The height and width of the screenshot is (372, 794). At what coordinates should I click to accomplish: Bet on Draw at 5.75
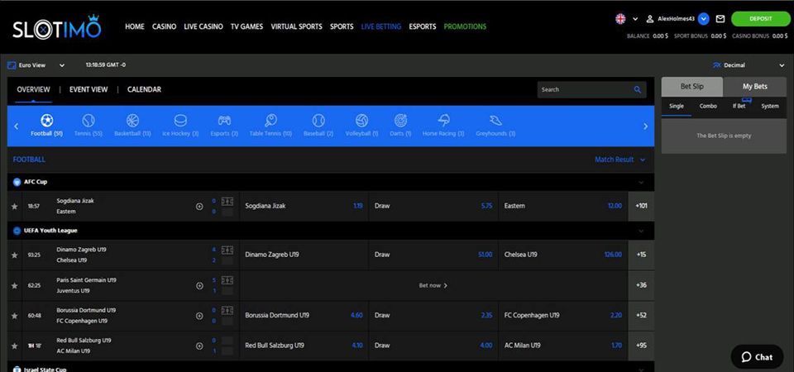(x=433, y=206)
